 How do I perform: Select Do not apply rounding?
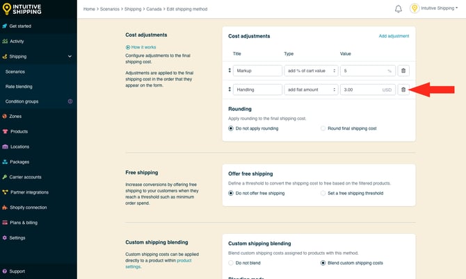tap(231, 128)
